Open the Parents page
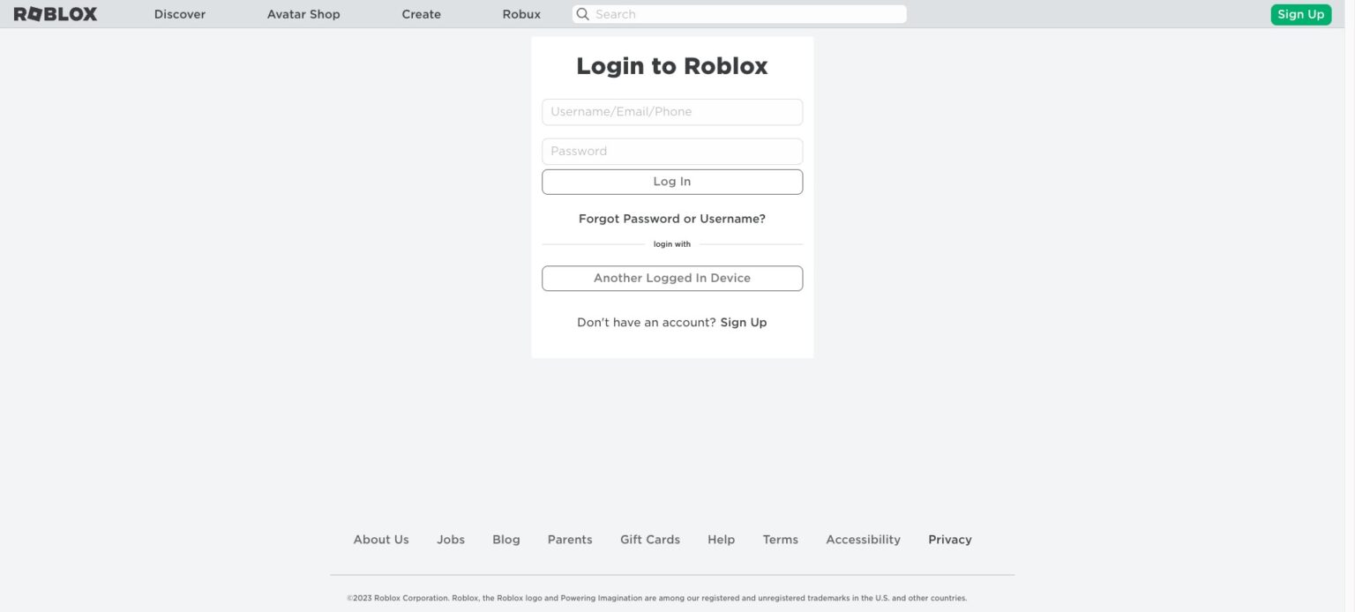Viewport: 1355px width, 612px height. [x=570, y=539]
